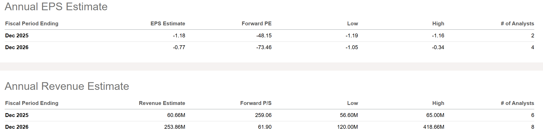Screen dimensions: 543x140
Task: Select the 253.86M revenue estimate cell
Action: (x=175, y=127)
